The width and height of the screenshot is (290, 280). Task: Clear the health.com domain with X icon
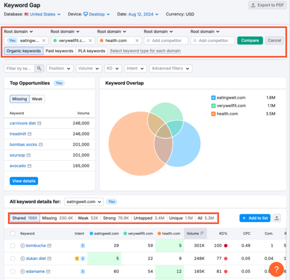137,41
